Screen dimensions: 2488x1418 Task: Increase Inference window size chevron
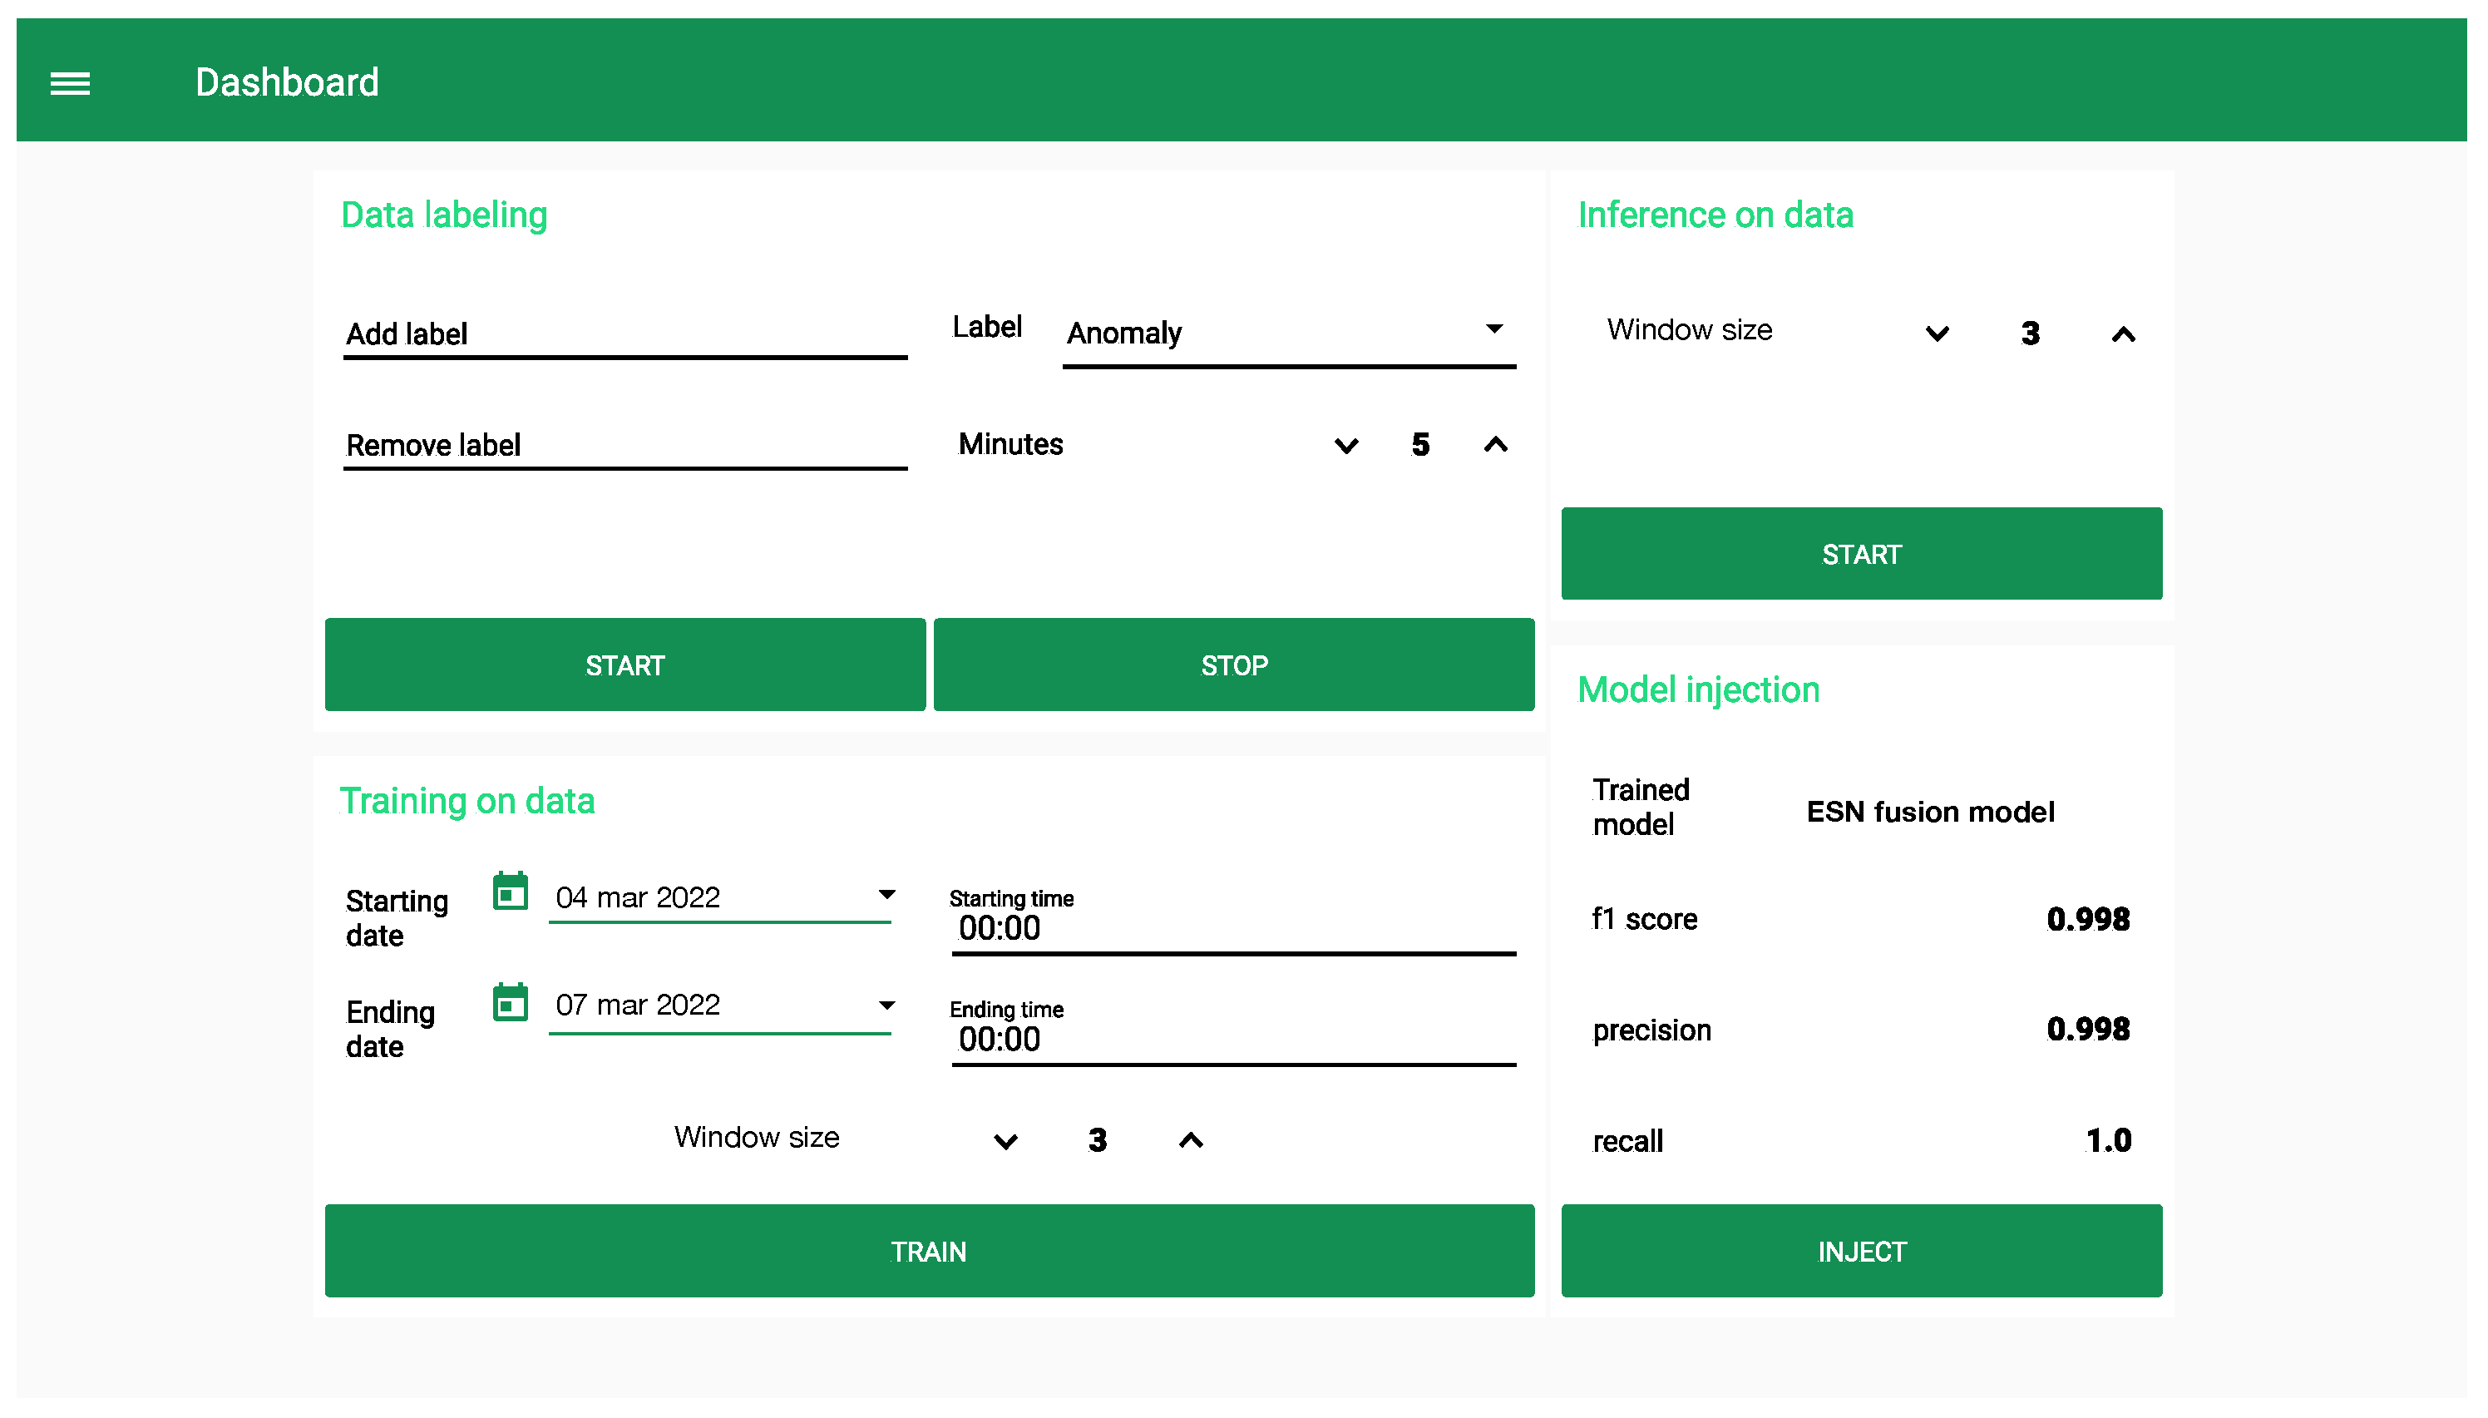tap(2124, 335)
